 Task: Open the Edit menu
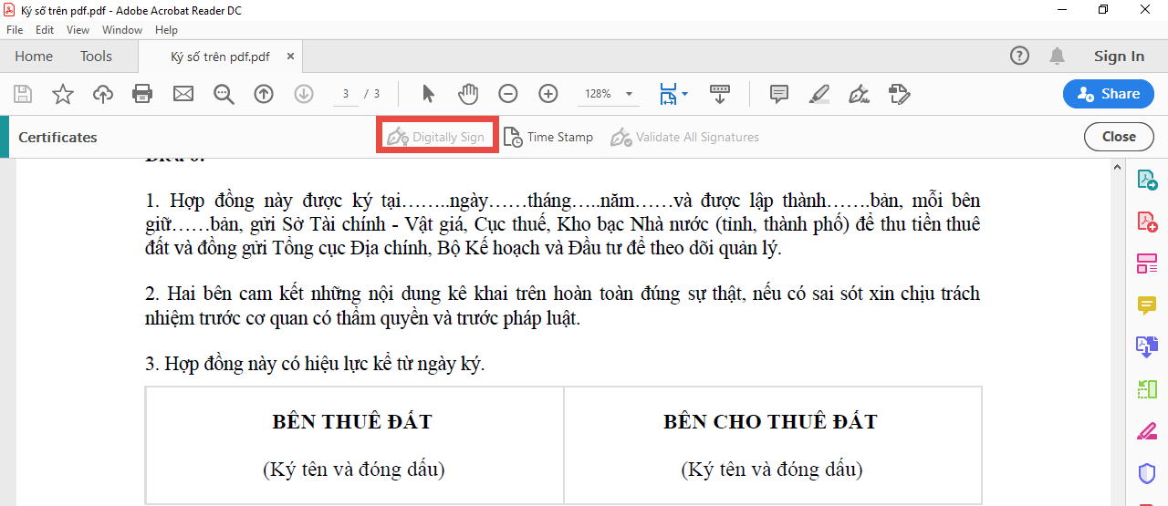[x=45, y=30]
